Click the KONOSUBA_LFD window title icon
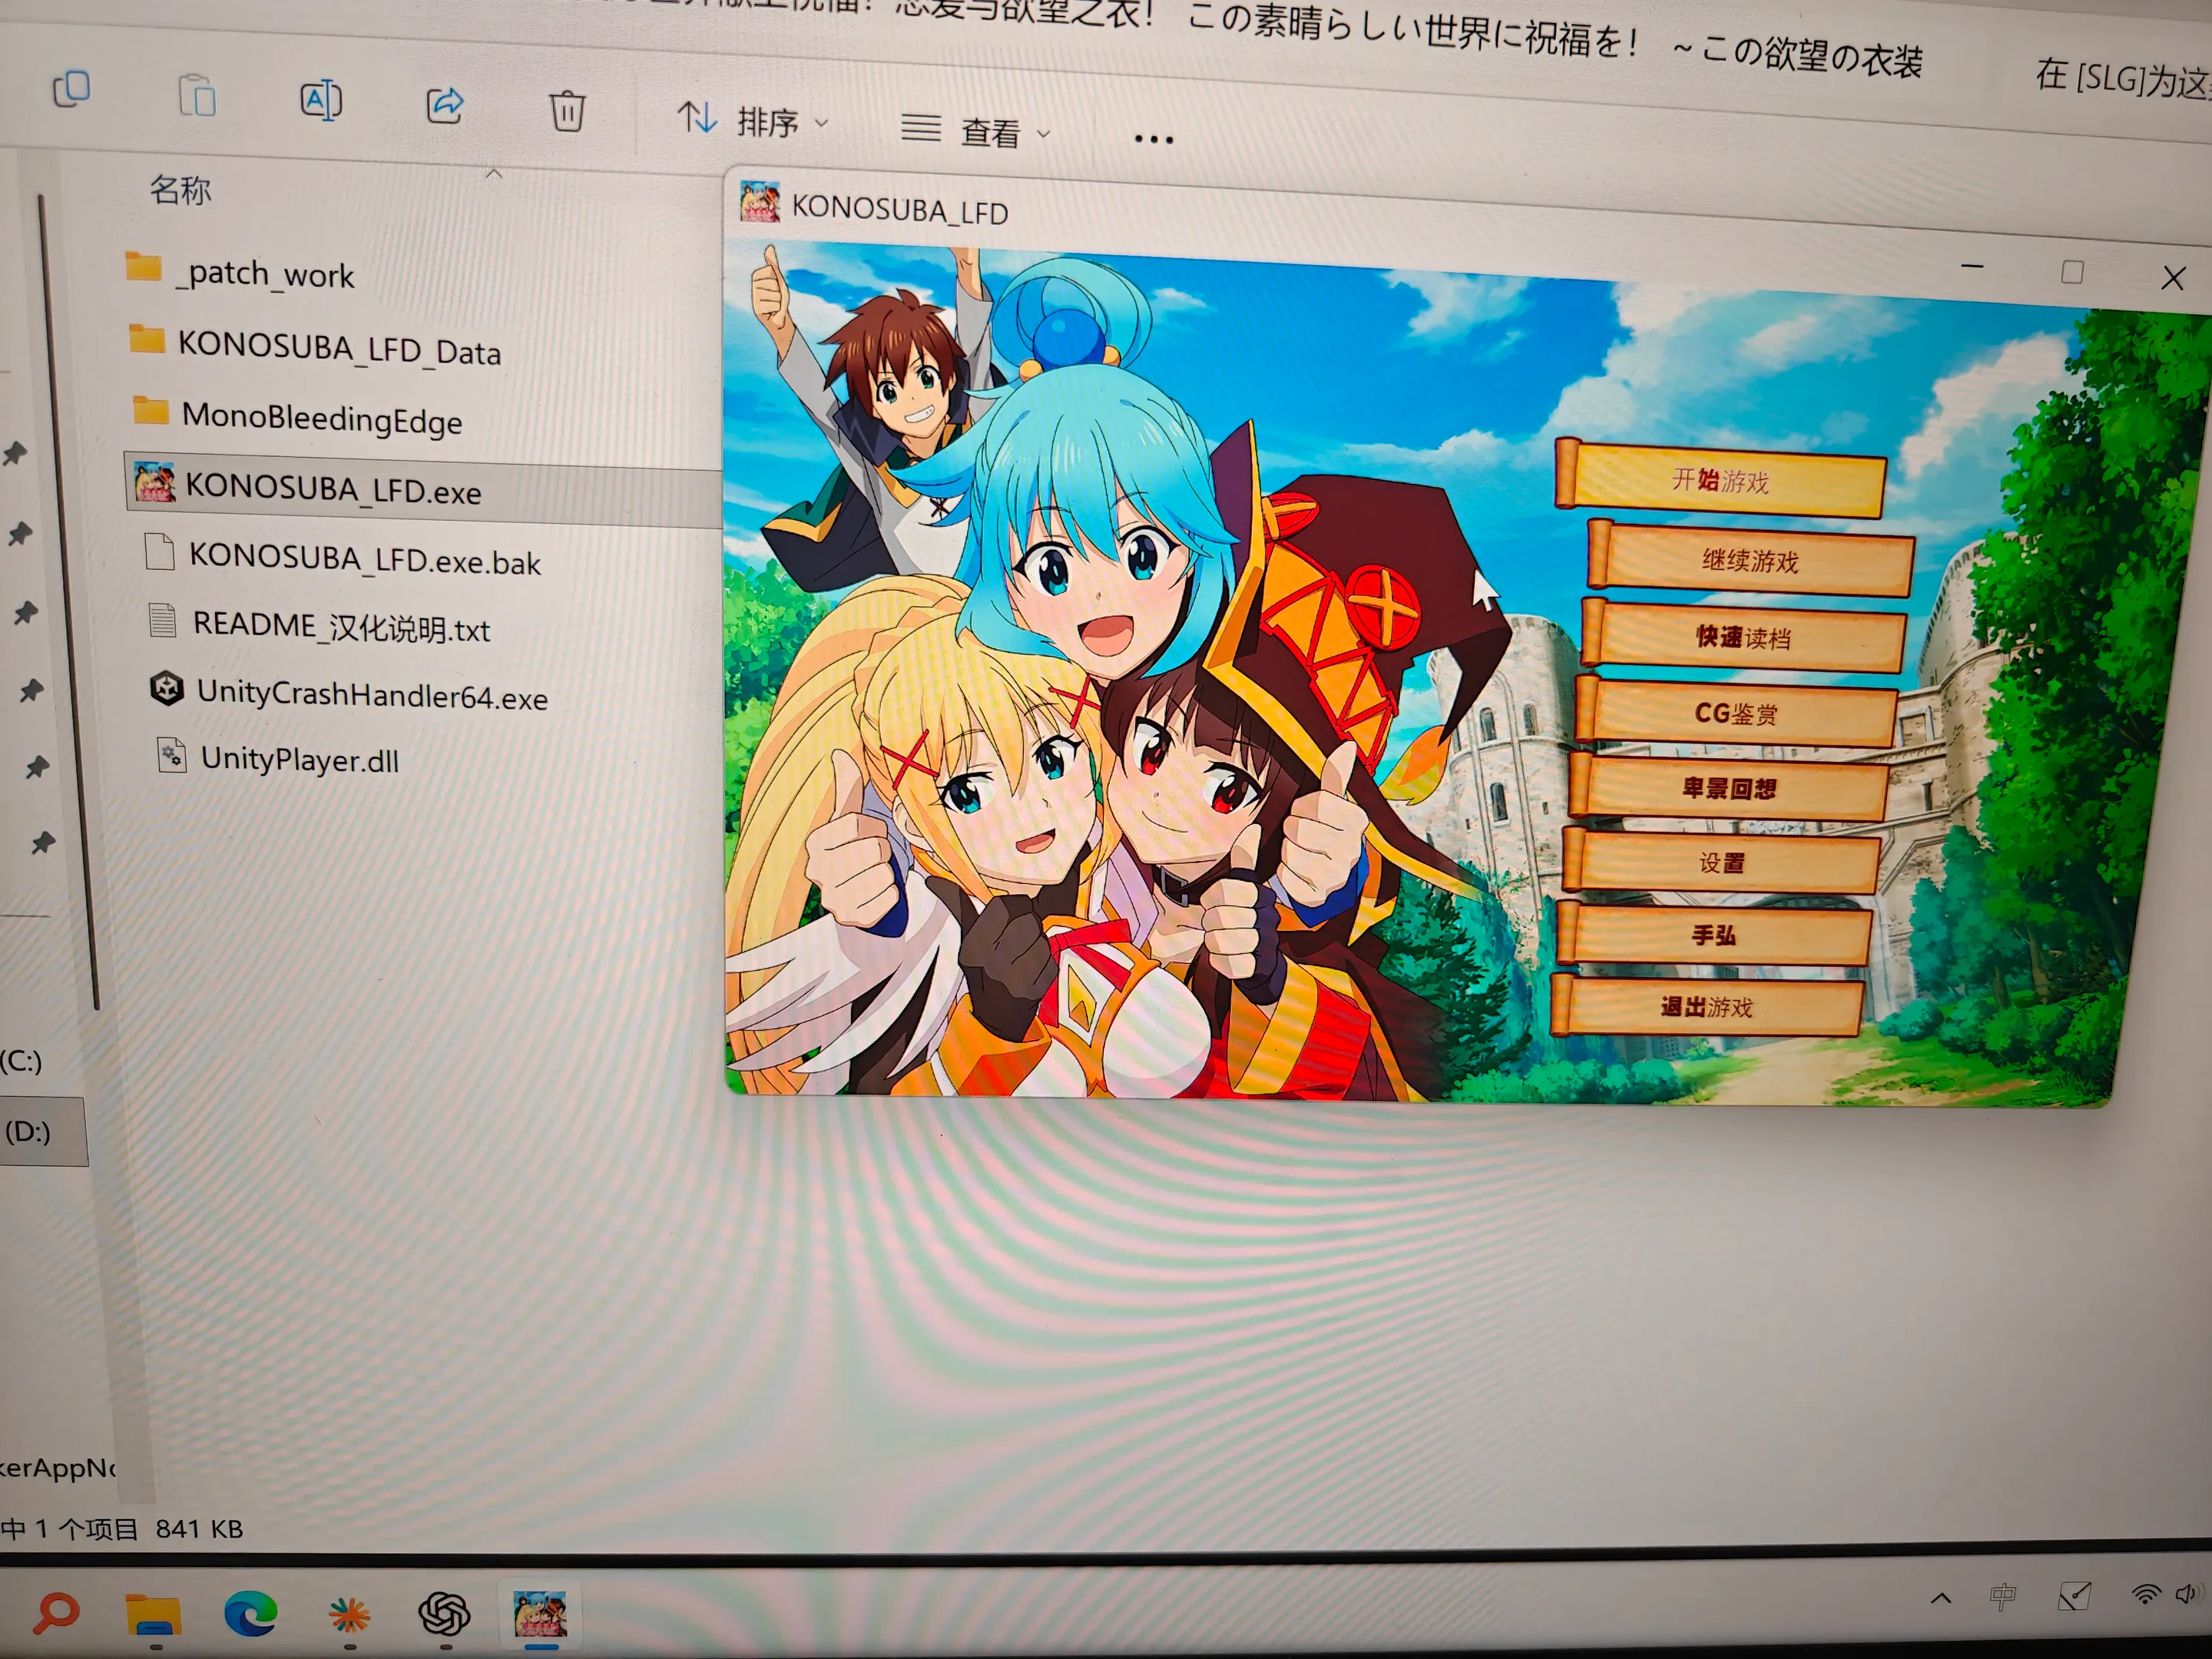Screen dimensions: 2212x1659 pyautogui.click(x=760, y=201)
